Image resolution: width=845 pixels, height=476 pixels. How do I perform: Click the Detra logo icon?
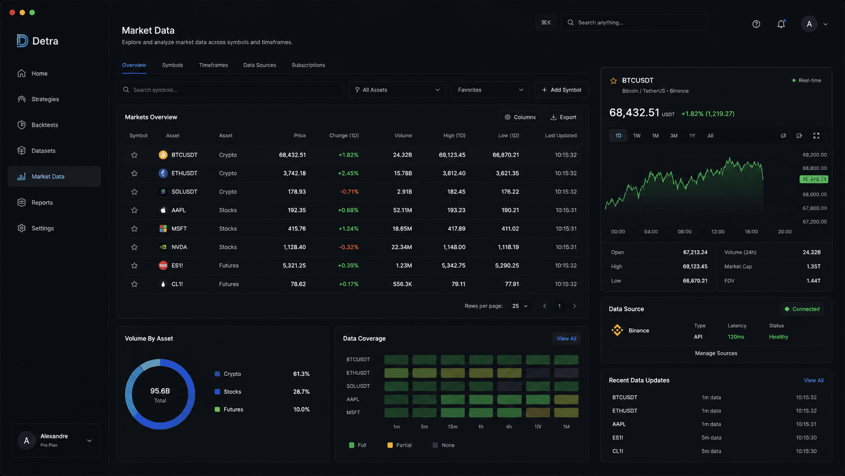22,41
